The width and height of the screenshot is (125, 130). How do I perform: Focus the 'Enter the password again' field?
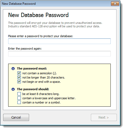point(59,54)
